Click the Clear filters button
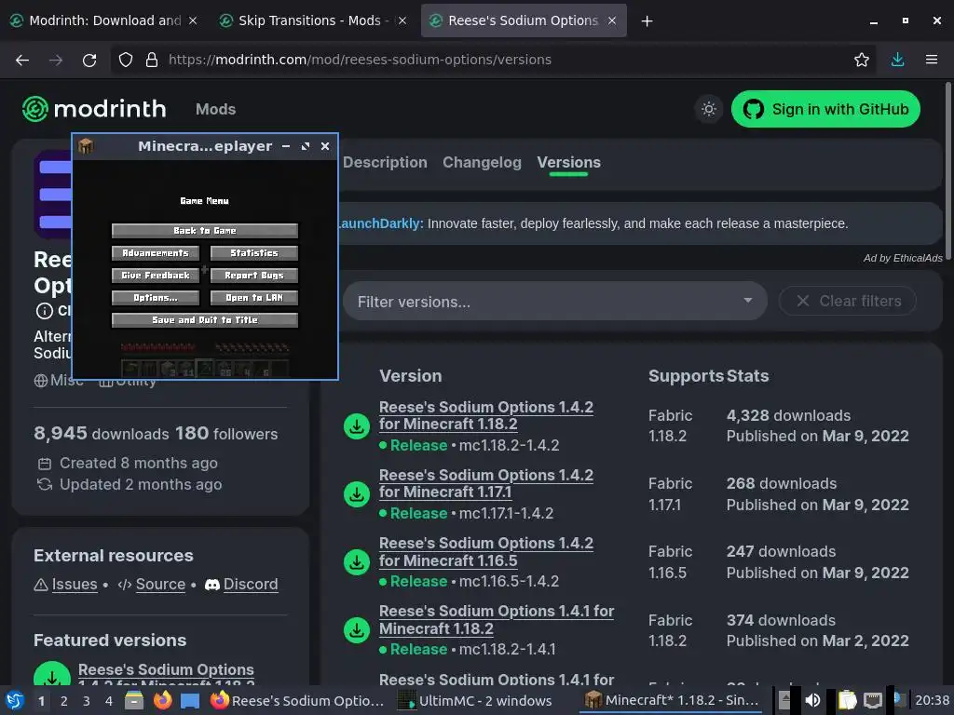Screen dimensions: 954x715 [x=848, y=301]
